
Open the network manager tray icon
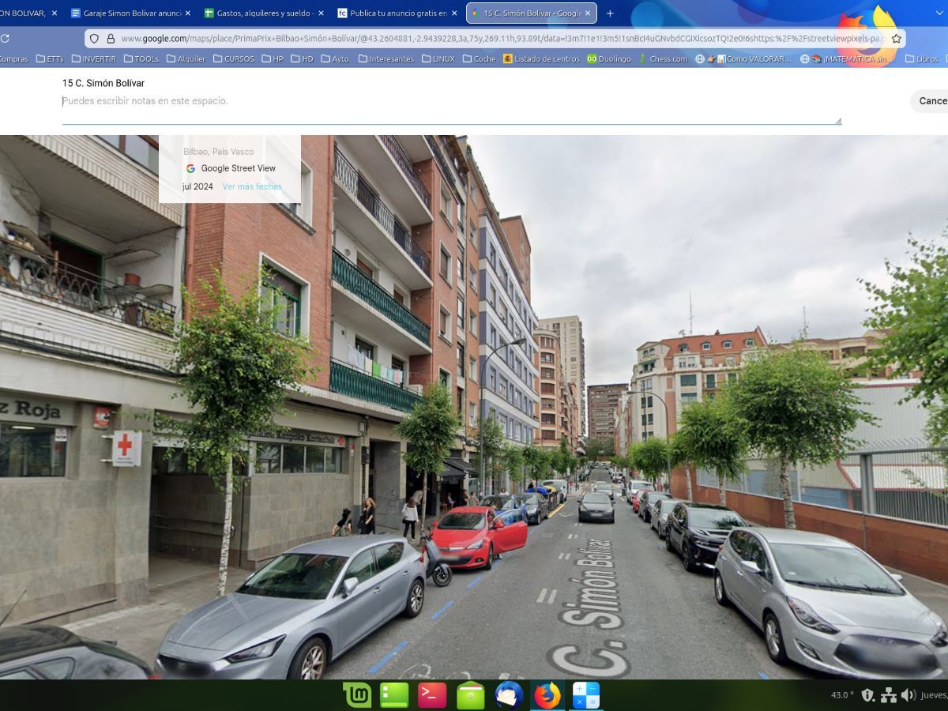(x=889, y=696)
